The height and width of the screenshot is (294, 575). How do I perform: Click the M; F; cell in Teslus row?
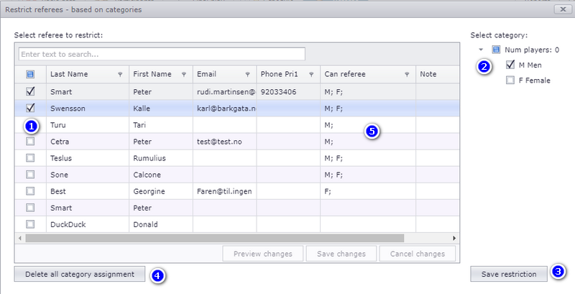coord(368,158)
